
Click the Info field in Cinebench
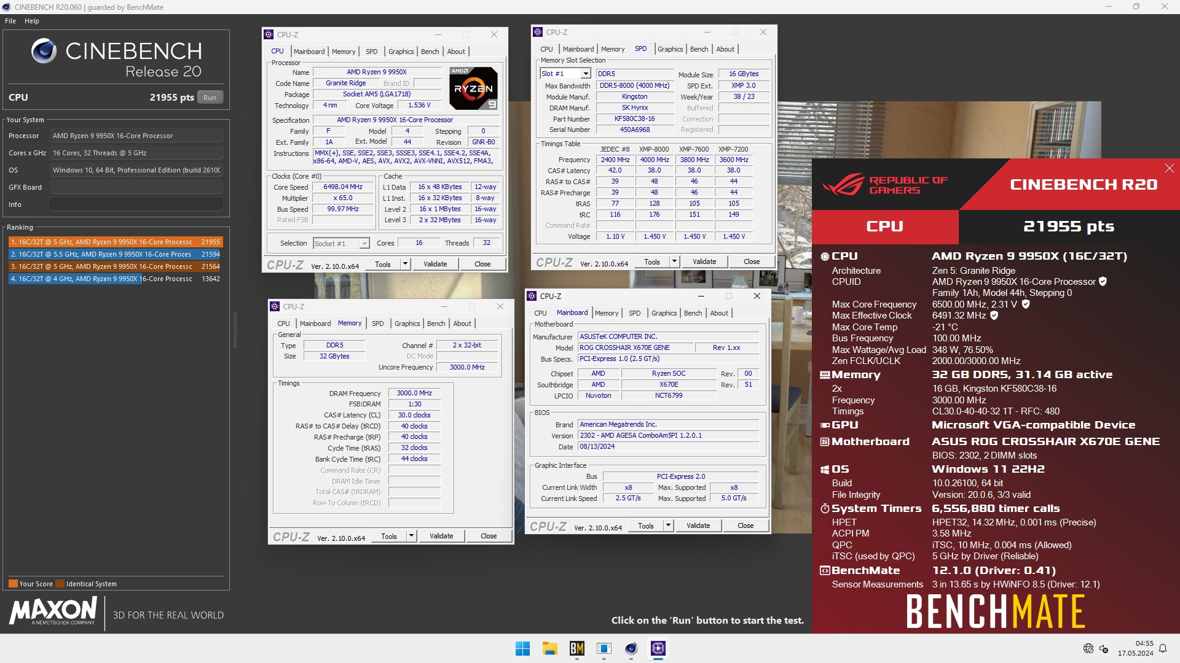tap(136, 204)
